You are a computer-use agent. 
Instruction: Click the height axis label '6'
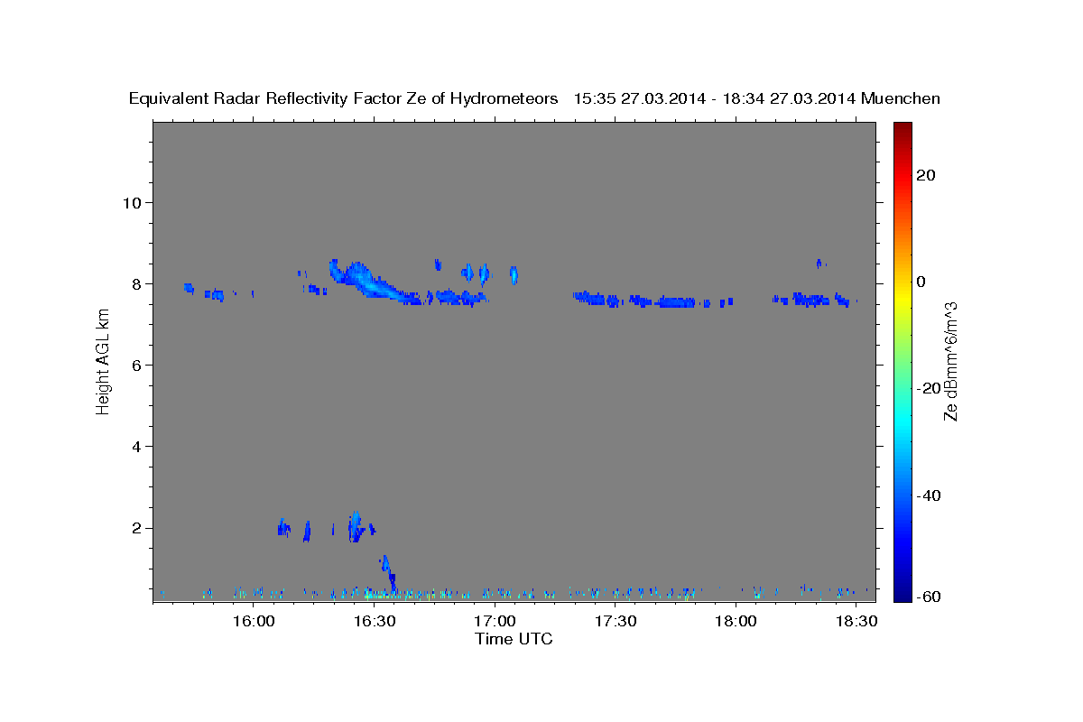(x=136, y=365)
